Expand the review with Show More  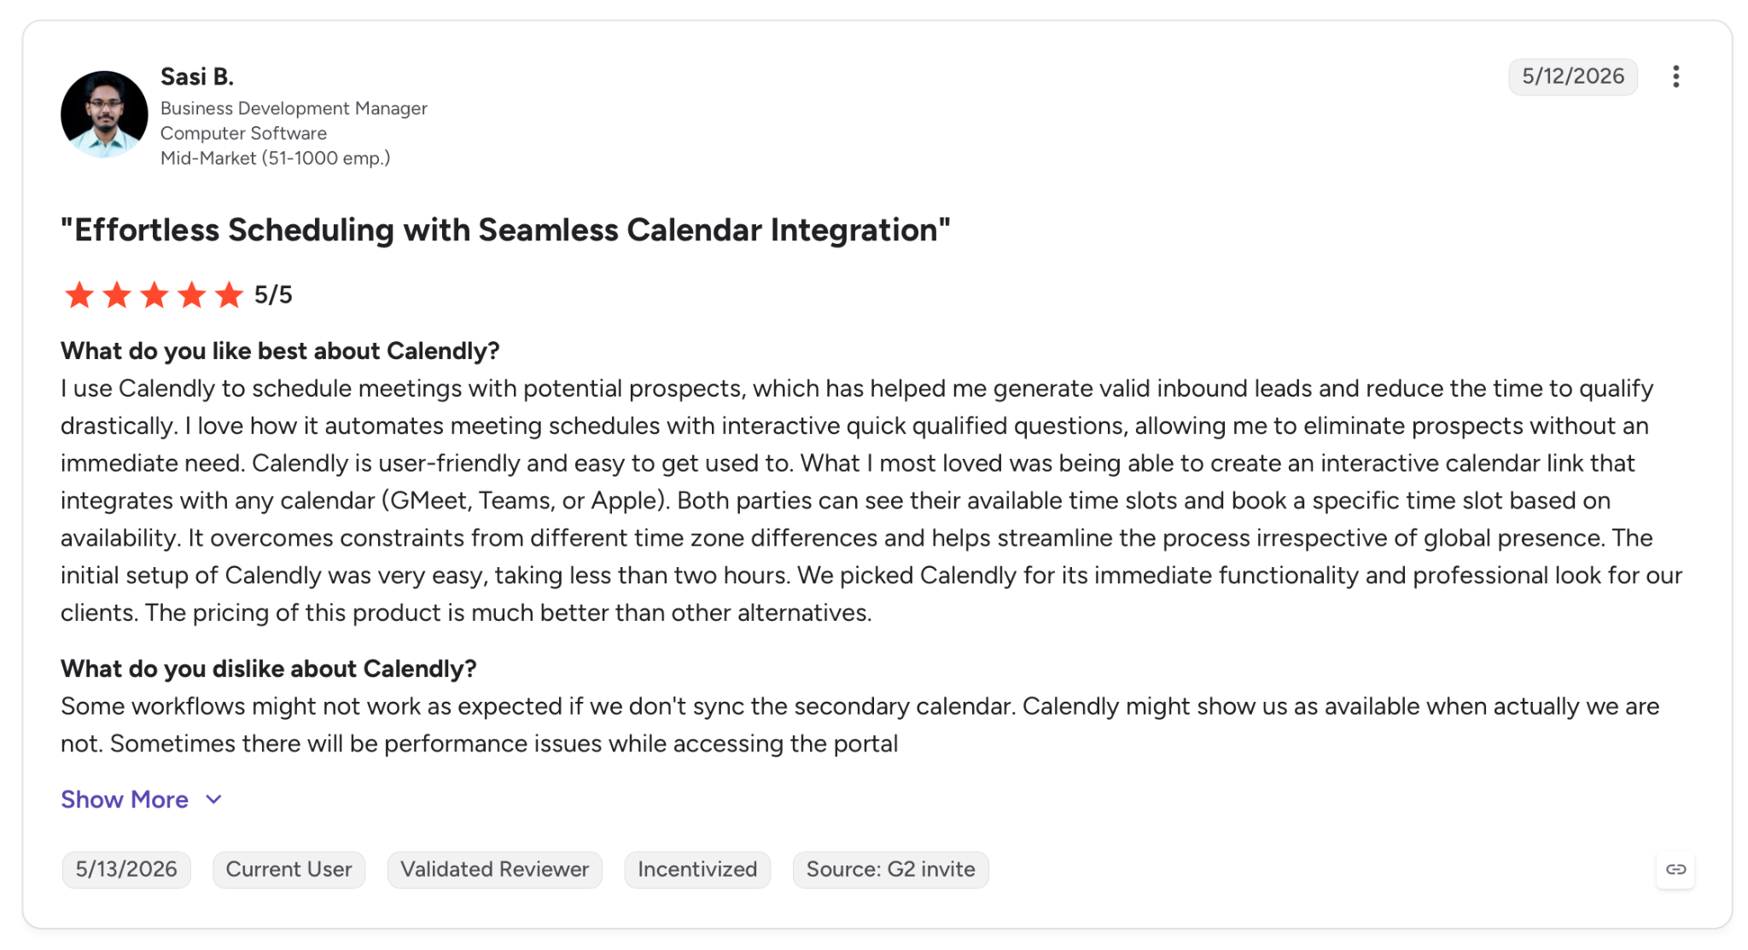pos(125,799)
